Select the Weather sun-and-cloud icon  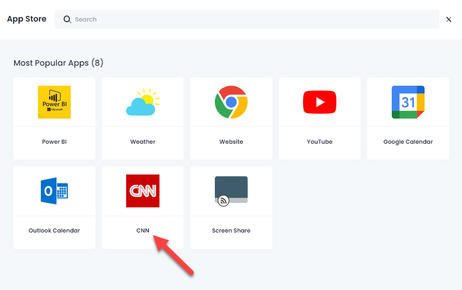(x=143, y=102)
